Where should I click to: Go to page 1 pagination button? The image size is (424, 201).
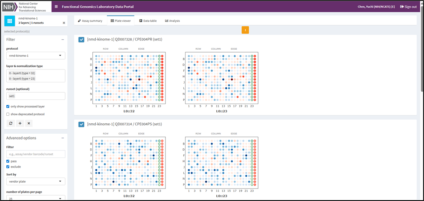(245, 30)
